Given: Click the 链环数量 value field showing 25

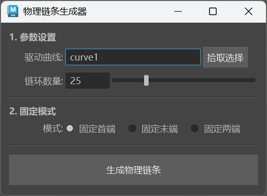Looking at the screenshot, I should [x=88, y=81].
